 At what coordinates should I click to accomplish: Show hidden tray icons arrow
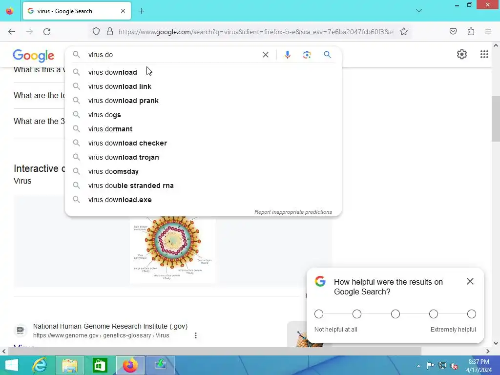tap(418, 366)
